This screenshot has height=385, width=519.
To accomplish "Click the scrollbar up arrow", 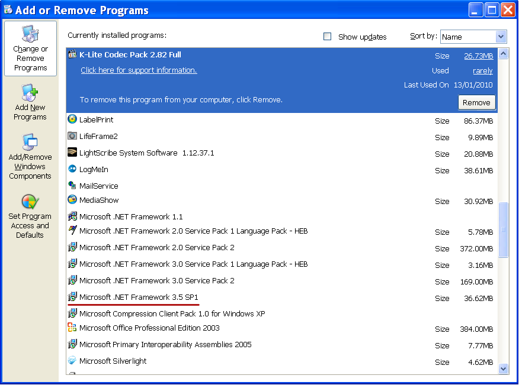I will click(x=504, y=54).
